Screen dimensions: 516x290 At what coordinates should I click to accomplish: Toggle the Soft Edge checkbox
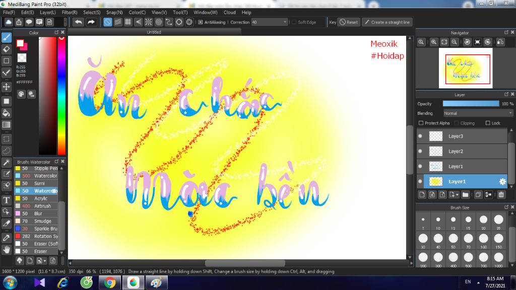pyautogui.click(x=294, y=22)
